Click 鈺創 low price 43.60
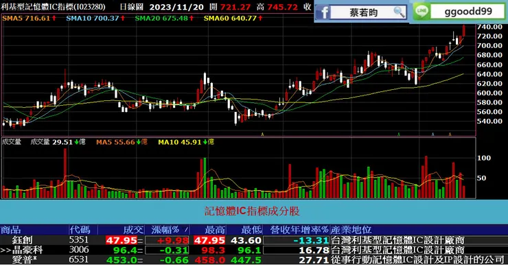This screenshot has height=265, width=508. click(246, 240)
